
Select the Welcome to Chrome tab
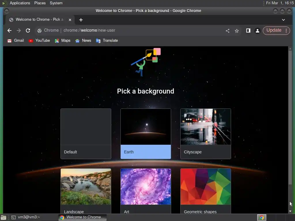[x=39, y=20]
